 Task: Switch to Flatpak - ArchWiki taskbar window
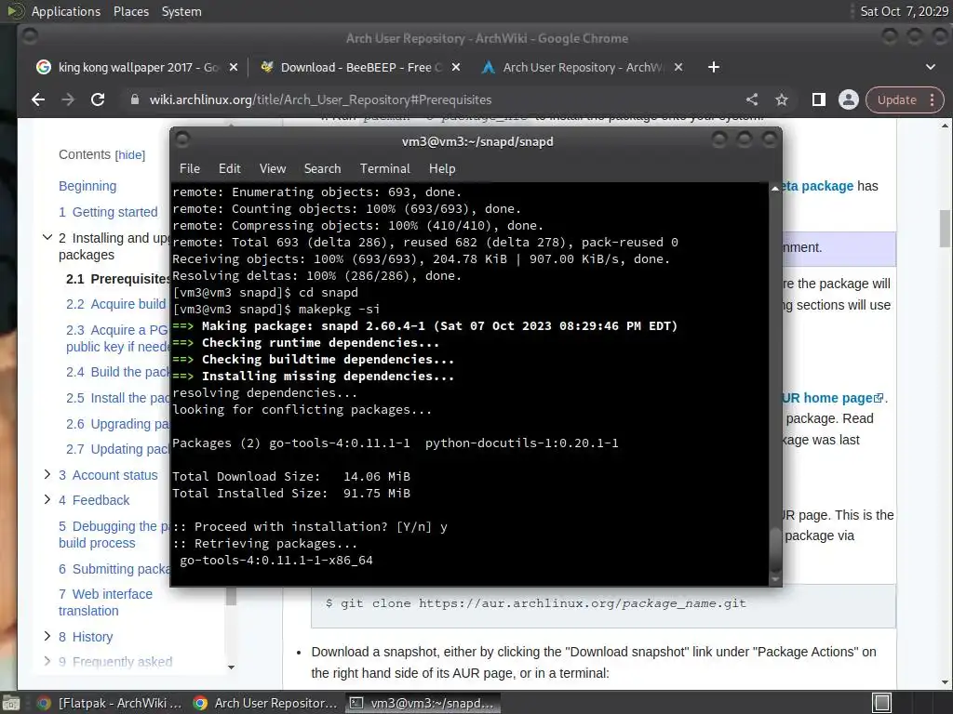coord(109,703)
